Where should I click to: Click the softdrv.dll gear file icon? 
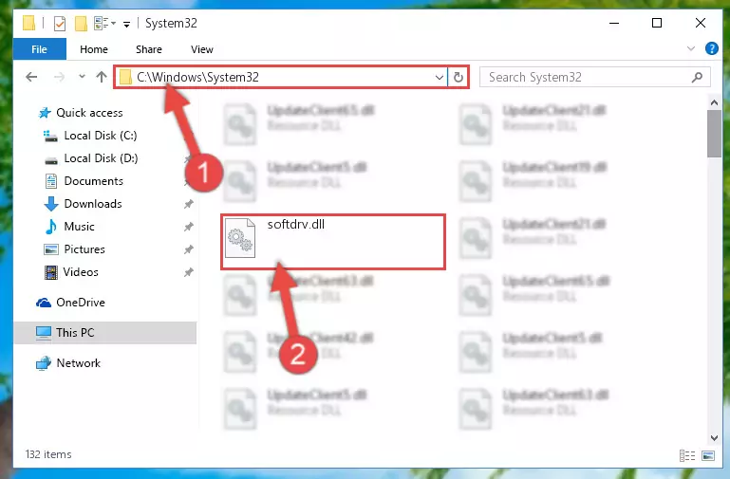point(240,238)
